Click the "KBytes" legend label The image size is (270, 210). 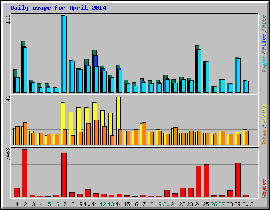(x=264, y=188)
